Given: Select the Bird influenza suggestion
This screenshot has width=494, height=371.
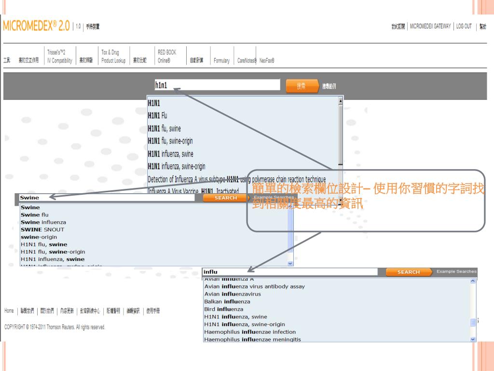Looking at the screenshot, I should 224,309.
